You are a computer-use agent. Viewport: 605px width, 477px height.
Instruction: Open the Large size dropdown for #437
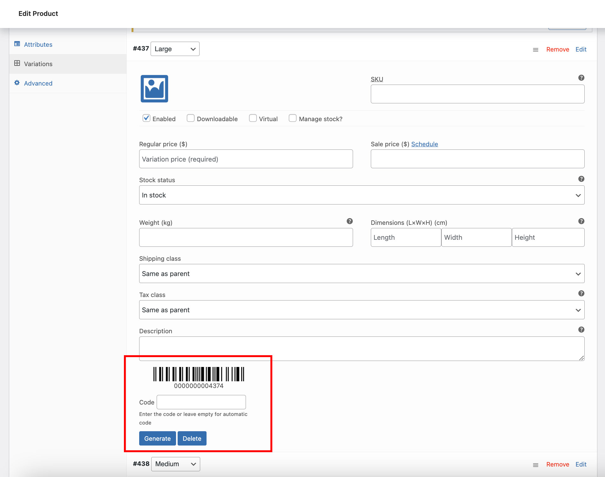coord(175,49)
